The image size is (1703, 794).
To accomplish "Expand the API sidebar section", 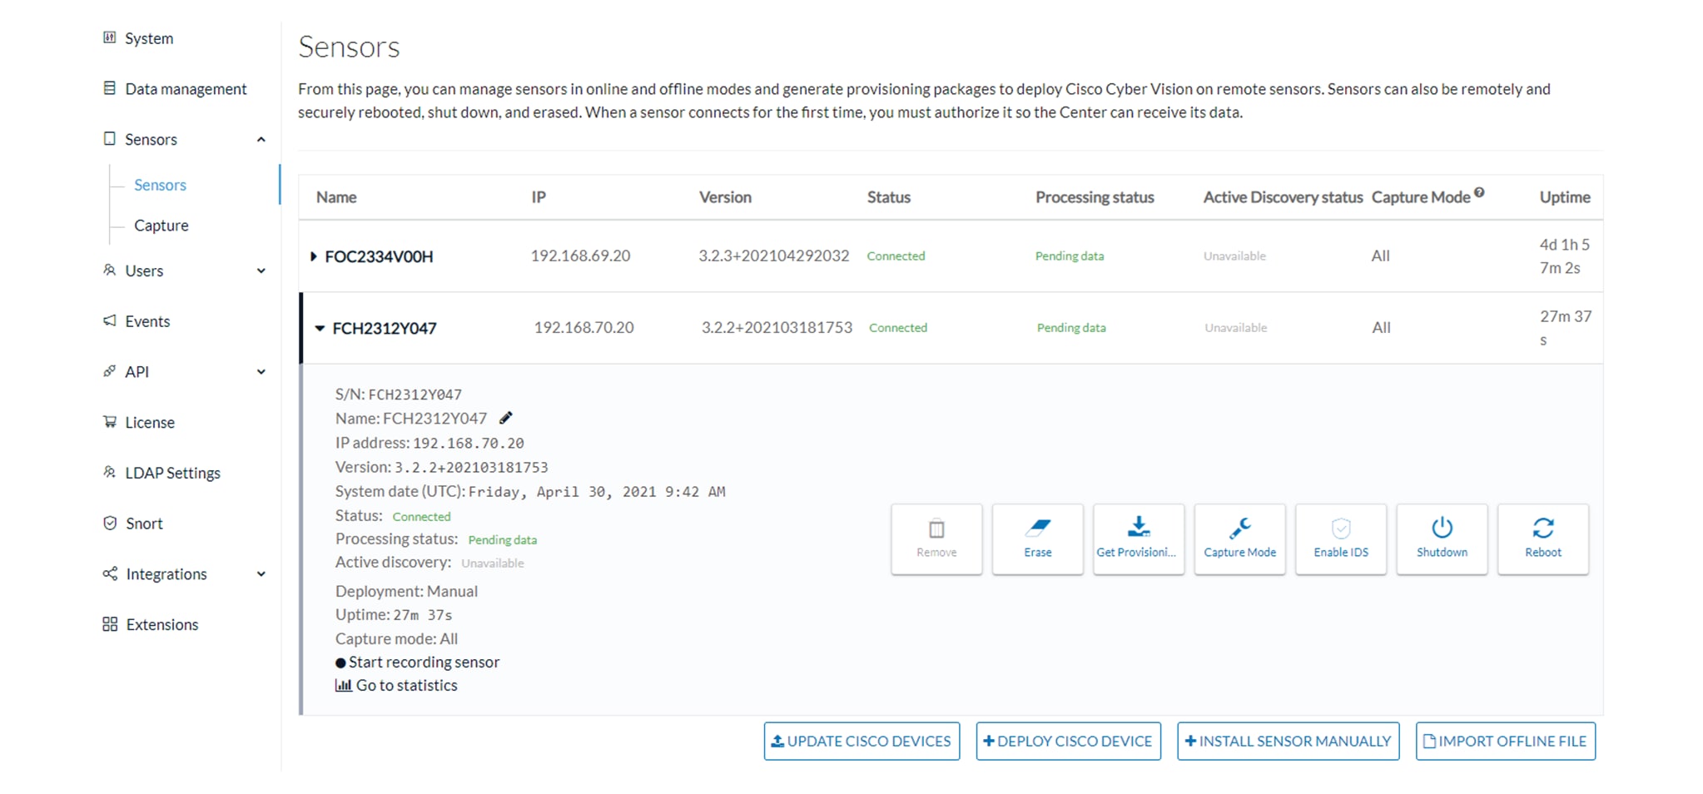I will (261, 371).
